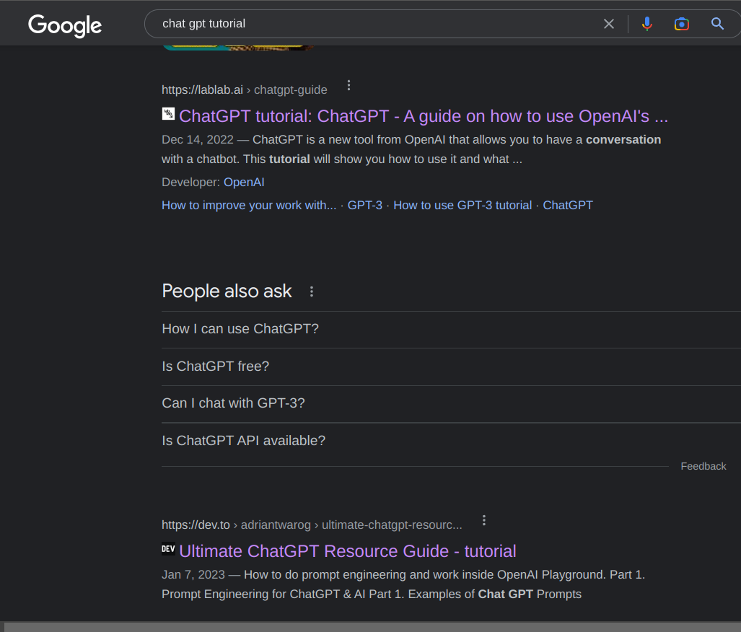The height and width of the screenshot is (632, 741).
Task: Expand "Can I chat with GPT-3?" question
Action: pyautogui.click(x=233, y=403)
